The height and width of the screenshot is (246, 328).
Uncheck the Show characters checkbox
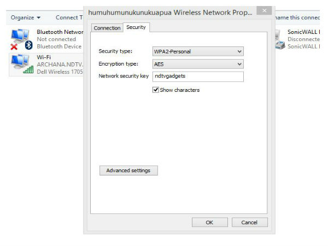156,90
